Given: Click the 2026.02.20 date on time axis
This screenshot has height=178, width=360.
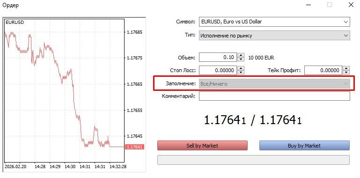Looking at the screenshot, I should pos(15,166).
